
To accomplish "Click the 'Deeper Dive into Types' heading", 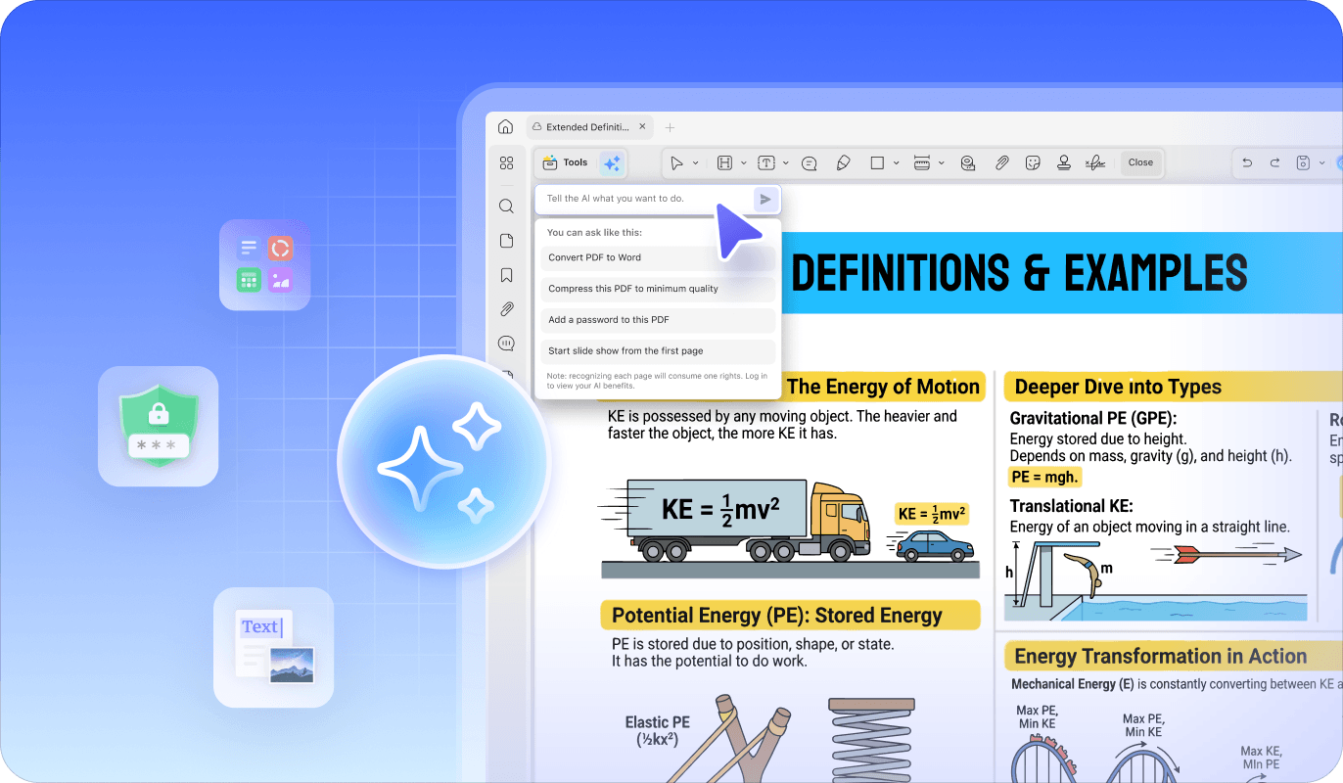I will [x=1118, y=387].
